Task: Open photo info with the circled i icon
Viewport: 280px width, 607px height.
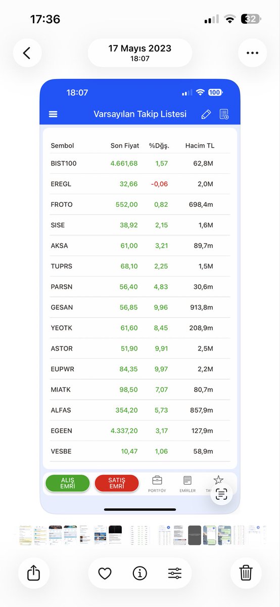Action: click(139, 573)
